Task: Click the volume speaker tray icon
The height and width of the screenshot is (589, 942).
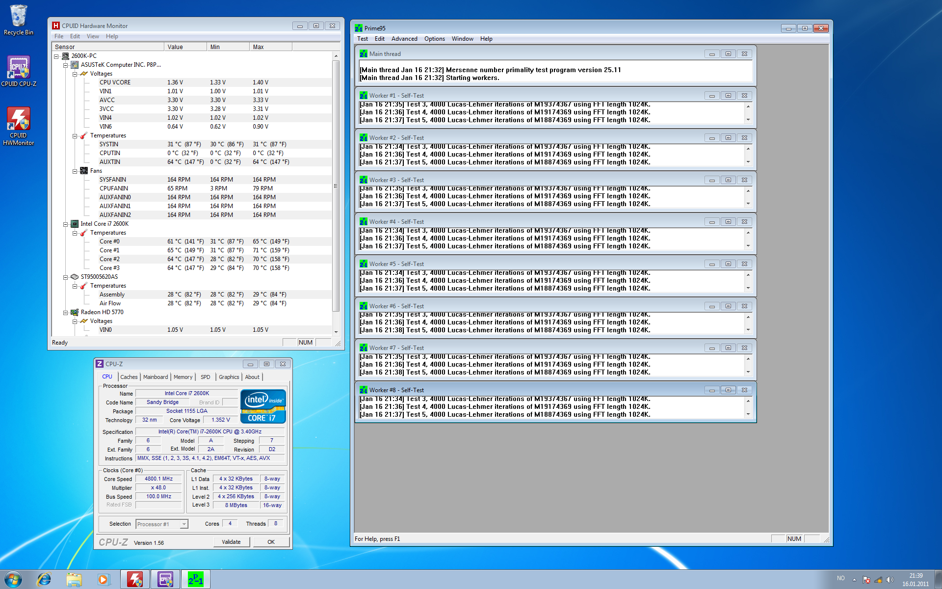Action: pos(890,580)
